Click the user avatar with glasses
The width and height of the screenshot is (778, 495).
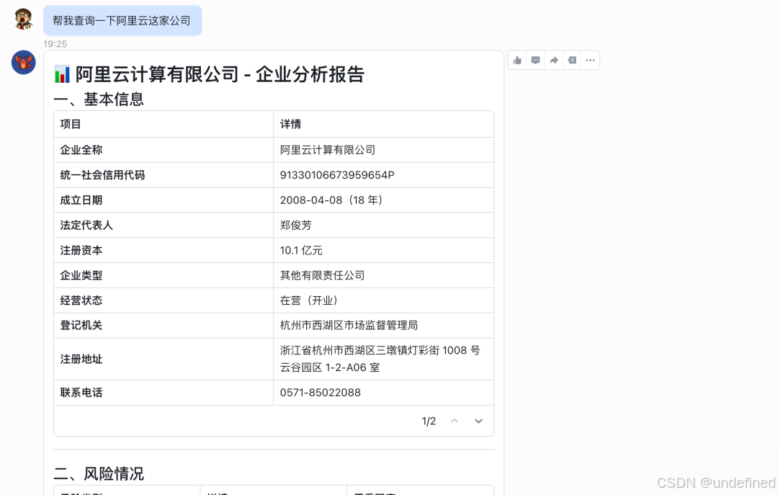point(23,18)
